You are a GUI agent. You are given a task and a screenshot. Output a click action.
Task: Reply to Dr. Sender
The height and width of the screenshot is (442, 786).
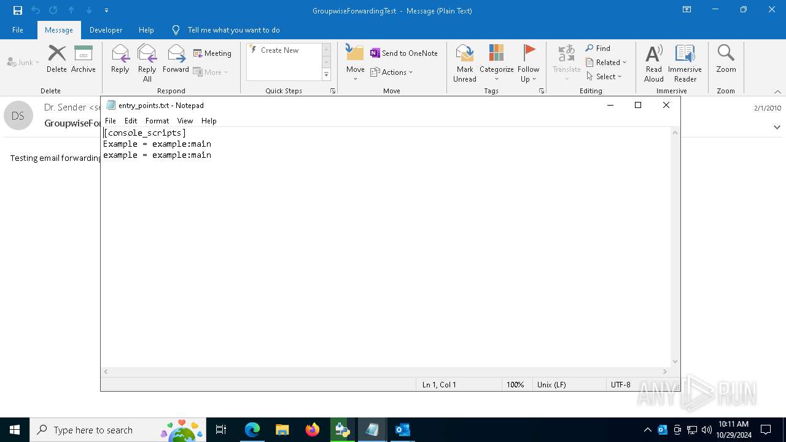(120, 59)
